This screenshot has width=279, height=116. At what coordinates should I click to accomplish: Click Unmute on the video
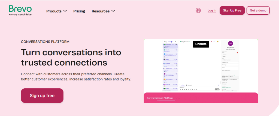201,44
